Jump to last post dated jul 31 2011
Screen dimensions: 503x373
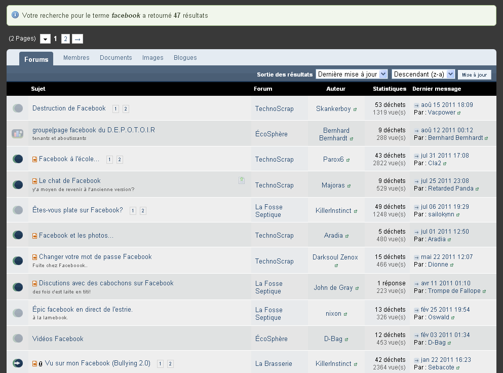click(416, 156)
